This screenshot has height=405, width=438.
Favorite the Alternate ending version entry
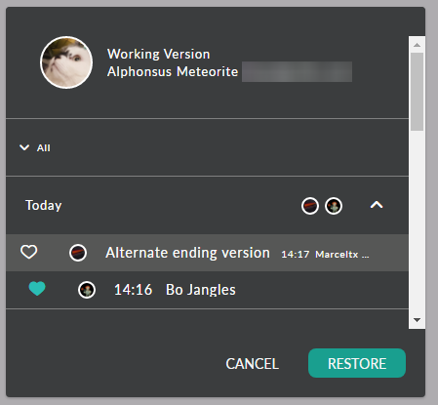point(29,252)
